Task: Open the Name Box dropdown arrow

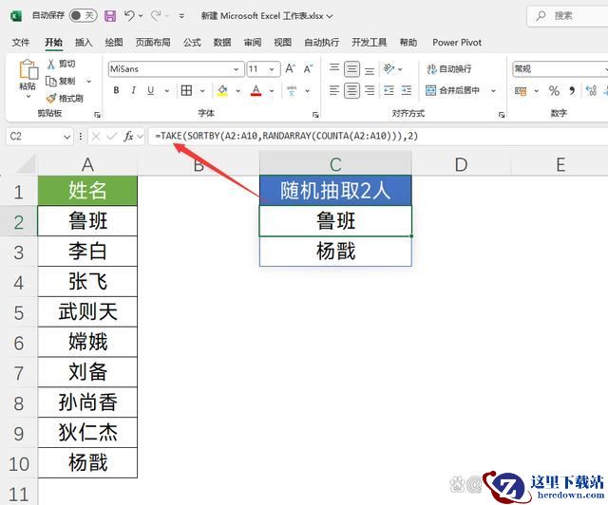Action: point(66,137)
